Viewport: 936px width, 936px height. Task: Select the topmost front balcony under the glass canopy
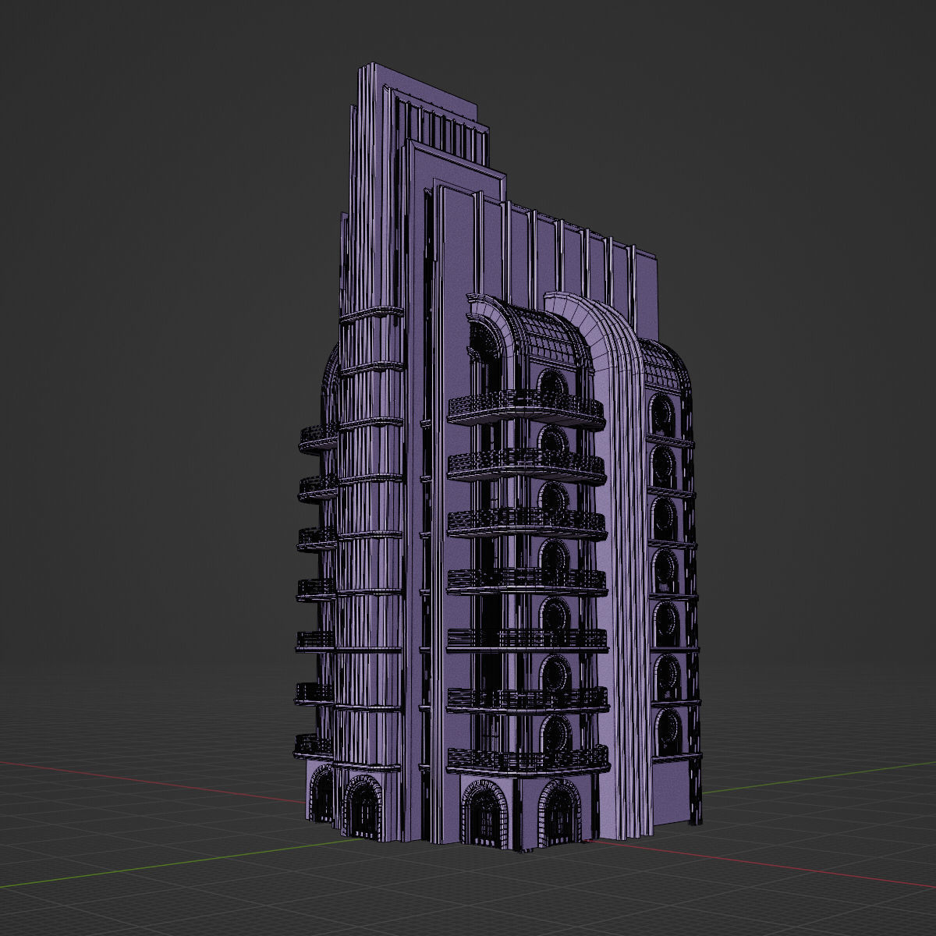(x=526, y=409)
